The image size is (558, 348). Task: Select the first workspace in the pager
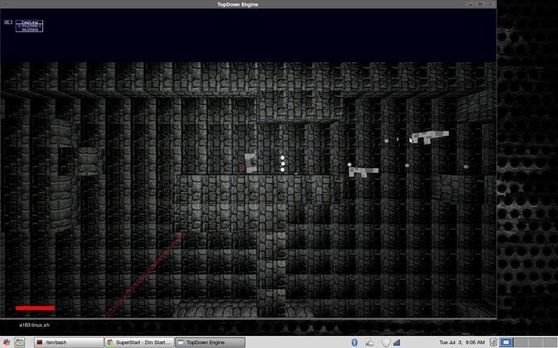(505, 342)
